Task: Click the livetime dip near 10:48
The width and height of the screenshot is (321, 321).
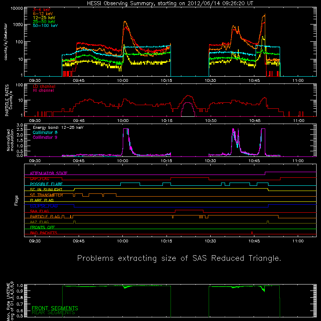Action: pyautogui.click(x=264, y=289)
